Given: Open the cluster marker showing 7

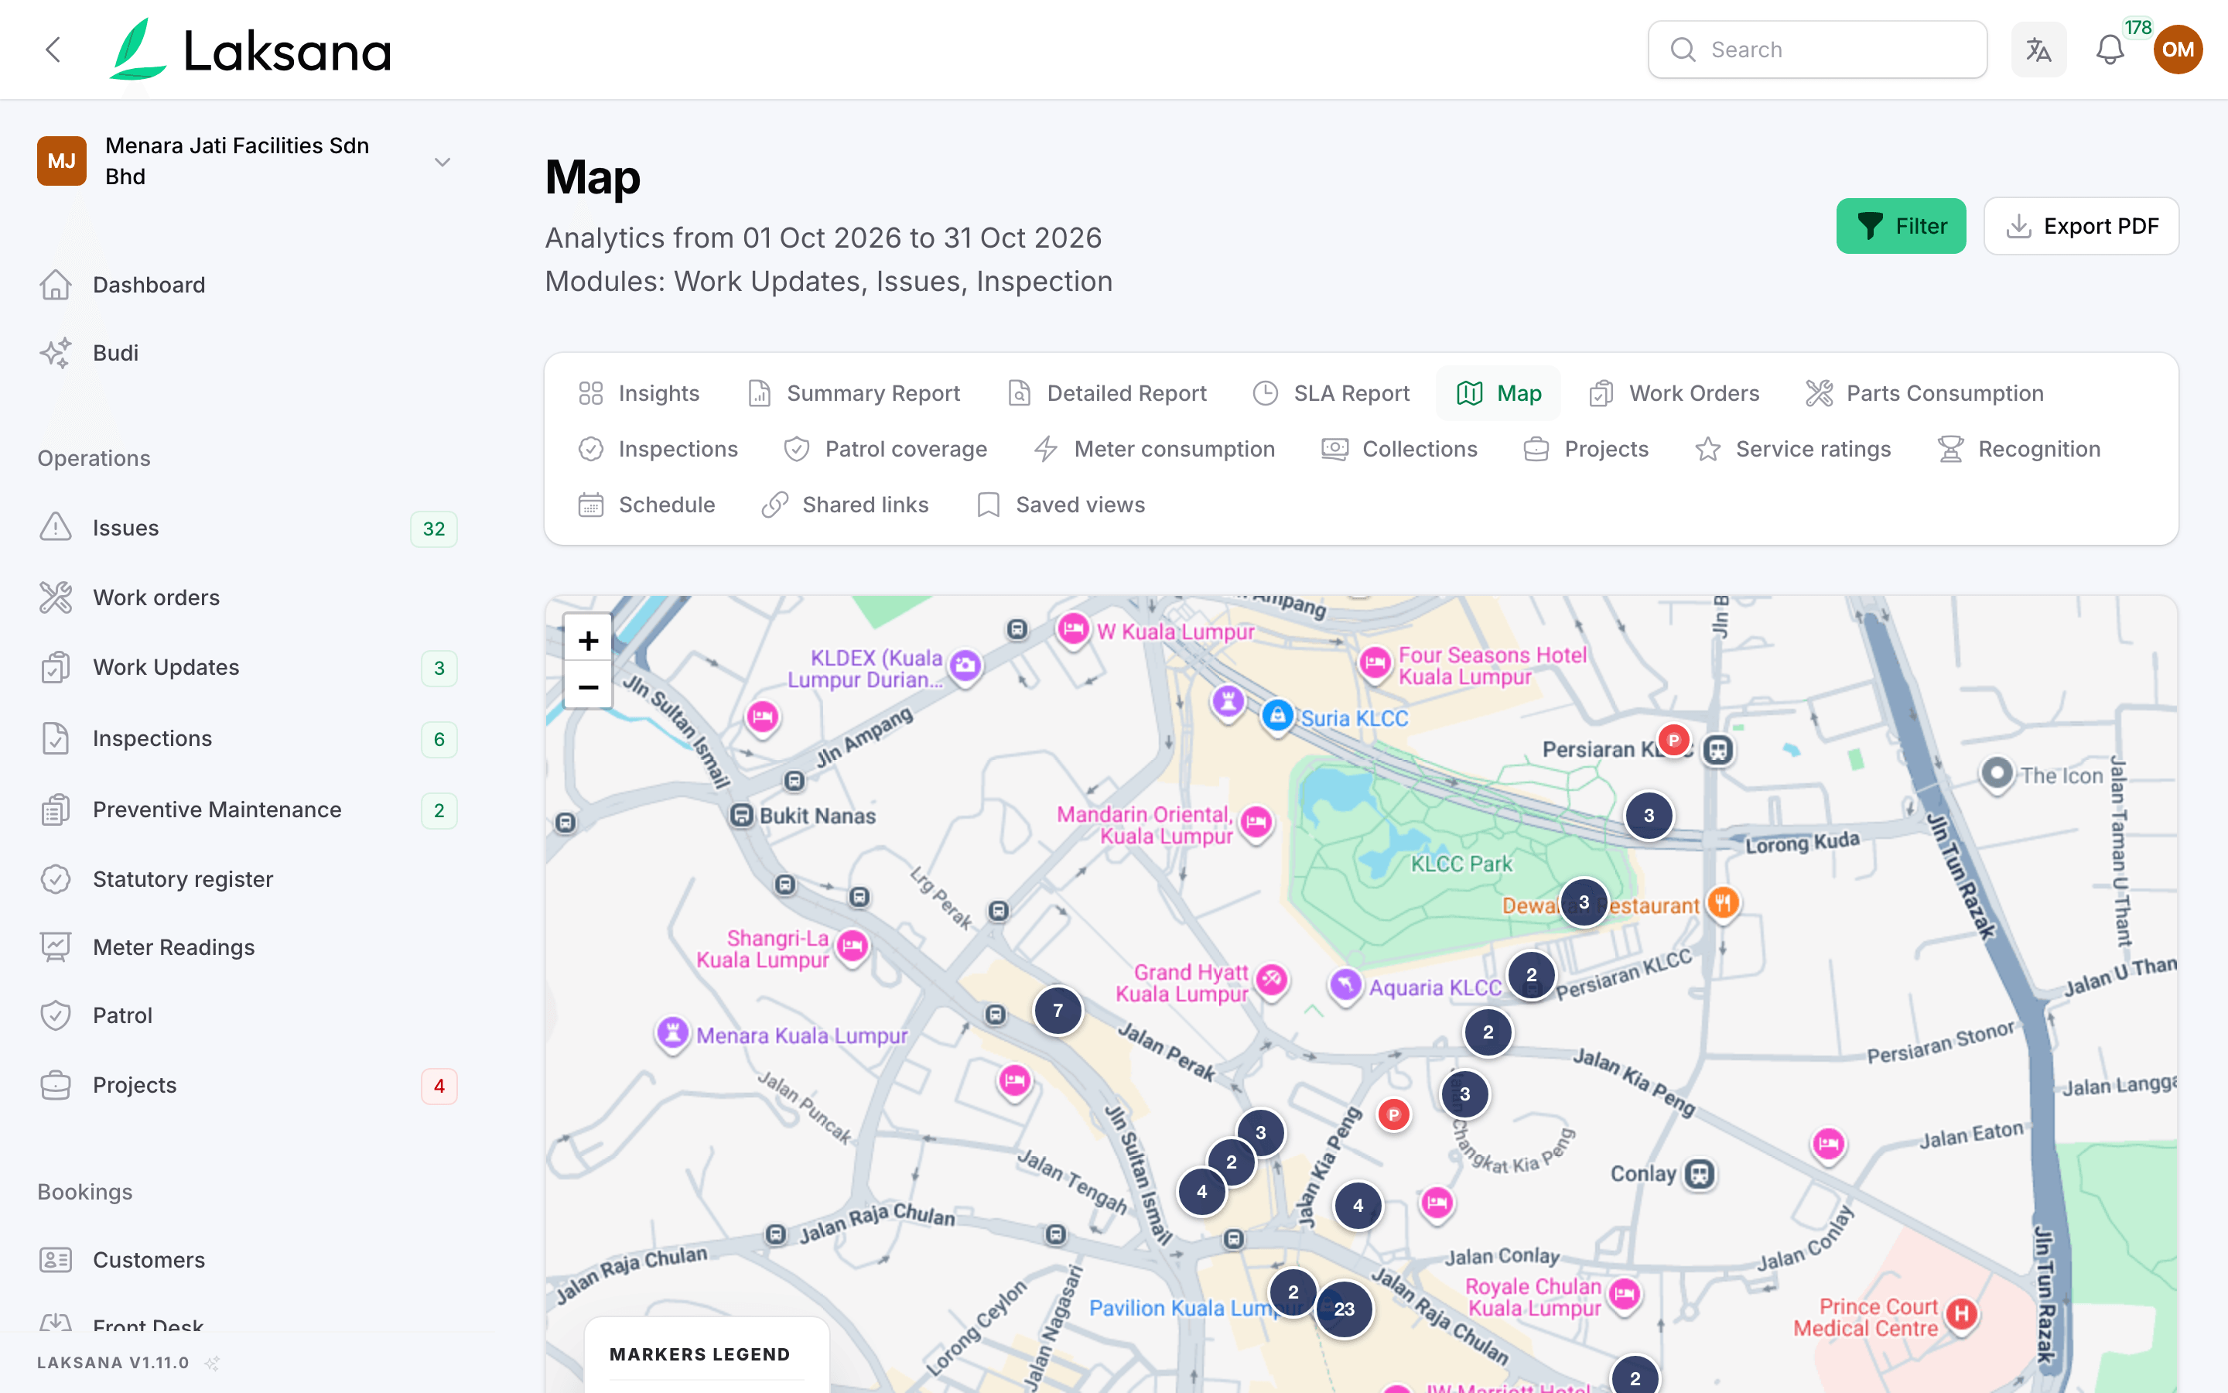Looking at the screenshot, I should (1058, 1011).
